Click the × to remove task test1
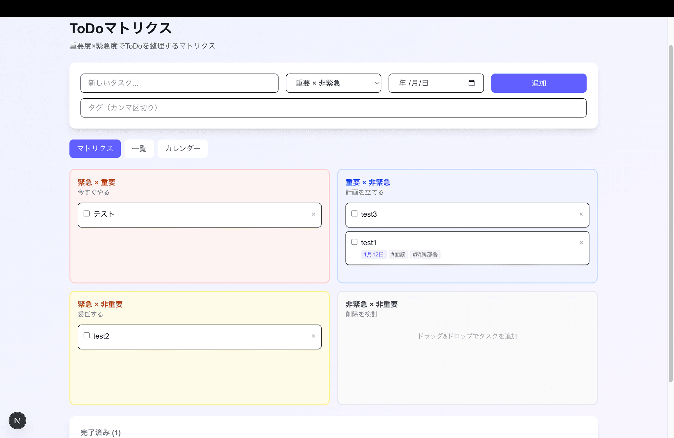The width and height of the screenshot is (674, 438). 581,242
